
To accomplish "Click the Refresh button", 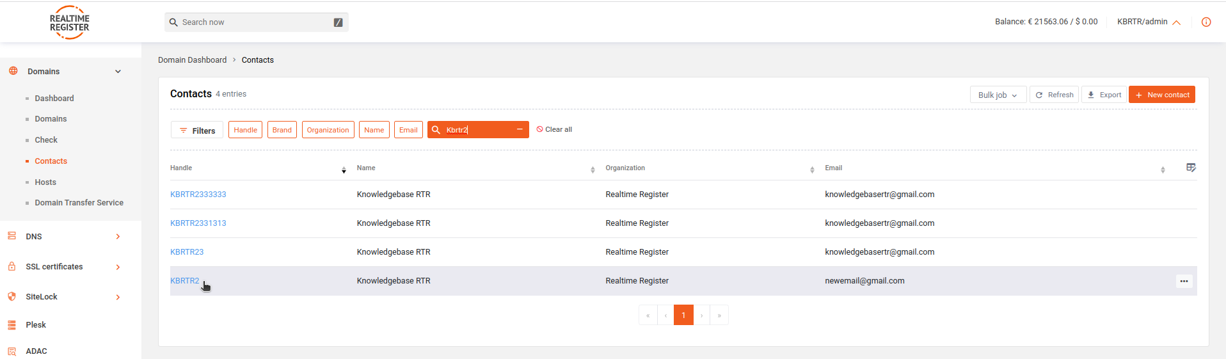I will 1054,95.
